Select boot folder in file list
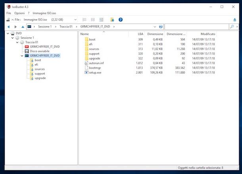The image size is (242, 174). [92, 39]
